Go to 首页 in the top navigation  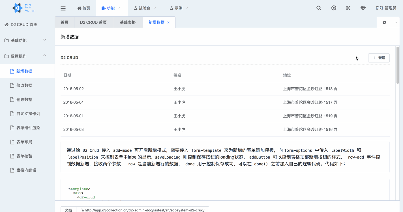coord(84,8)
